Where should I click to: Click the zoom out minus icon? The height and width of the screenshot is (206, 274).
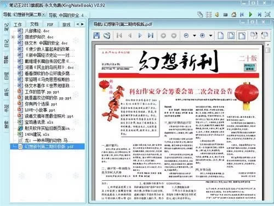click(186, 35)
